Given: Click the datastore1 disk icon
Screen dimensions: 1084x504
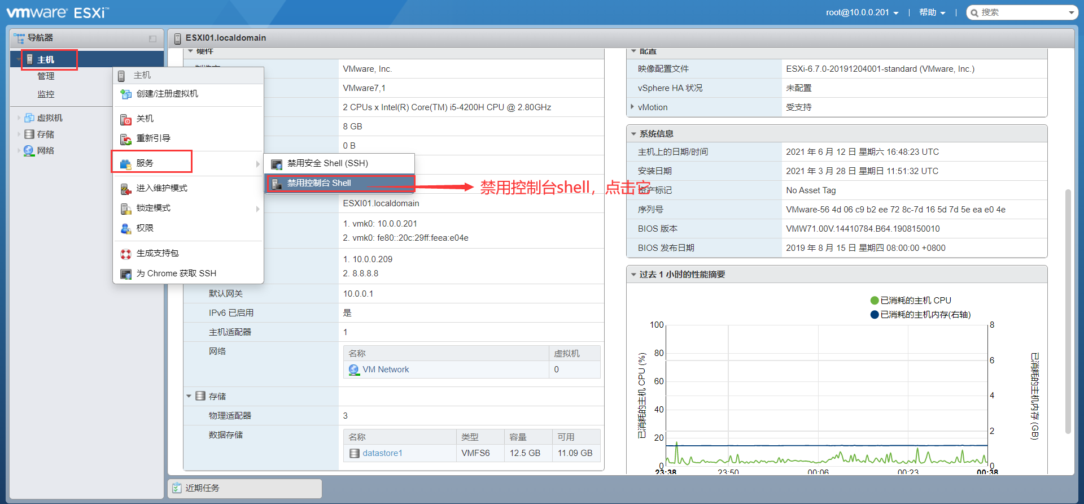Looking at the screenshot, I should coord(355,453).
